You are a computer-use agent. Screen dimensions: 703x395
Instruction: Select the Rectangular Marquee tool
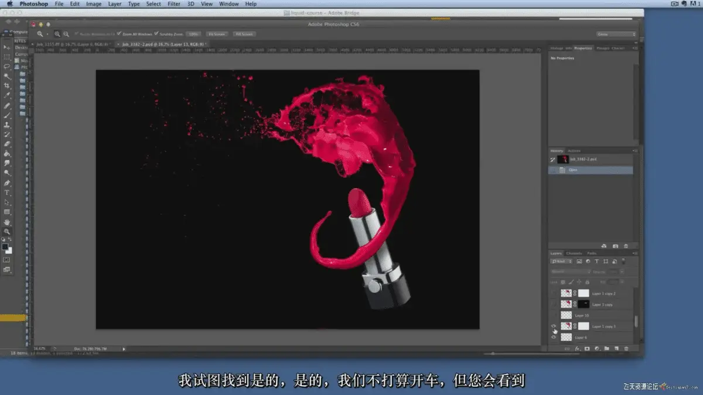pyautogui.click(x=7, y=57)
